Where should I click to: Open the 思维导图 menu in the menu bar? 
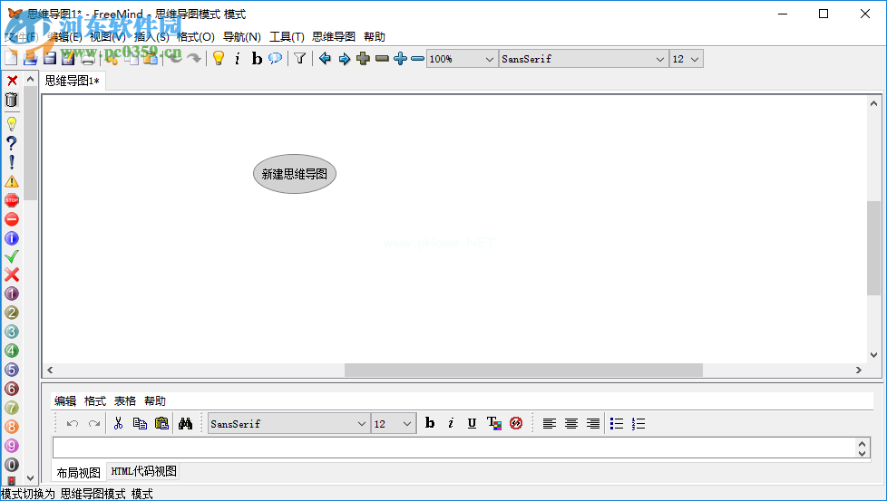point(334,37)
